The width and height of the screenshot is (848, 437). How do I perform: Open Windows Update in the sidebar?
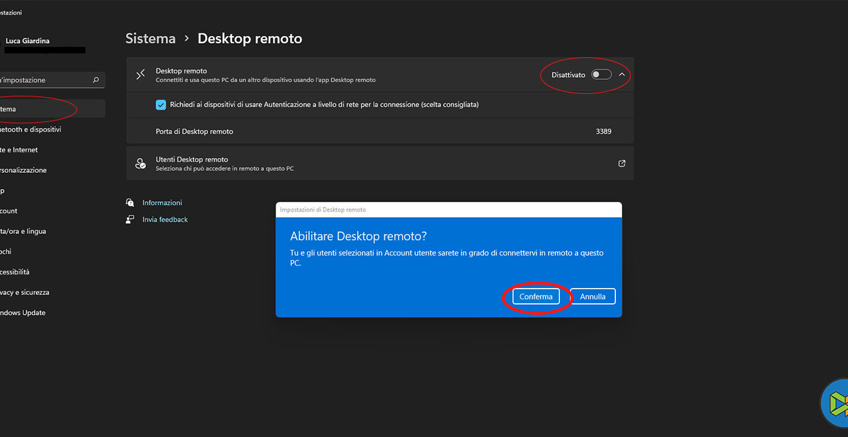pos(23,313)
